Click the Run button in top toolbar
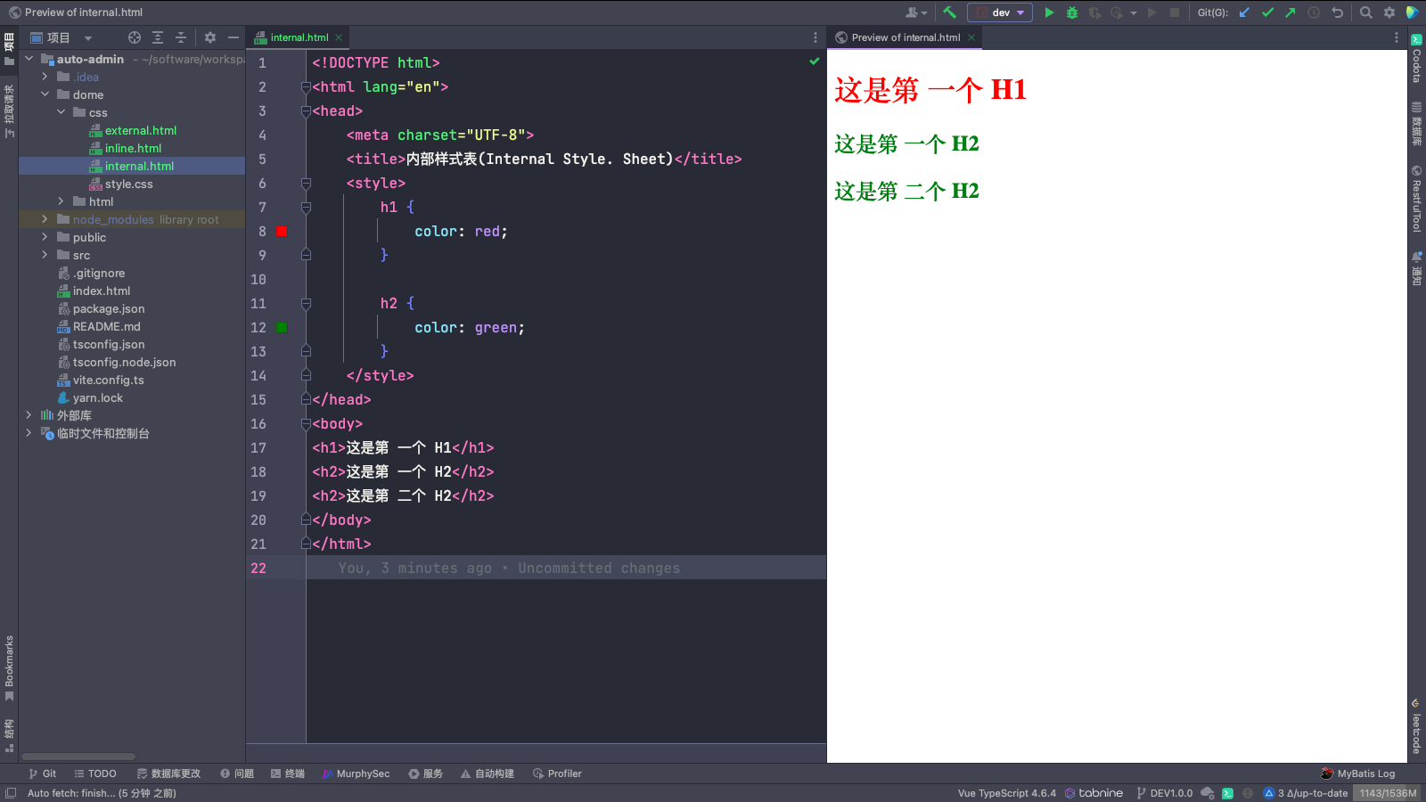This screenshot has height=802, width=1426. point(1049,12)
